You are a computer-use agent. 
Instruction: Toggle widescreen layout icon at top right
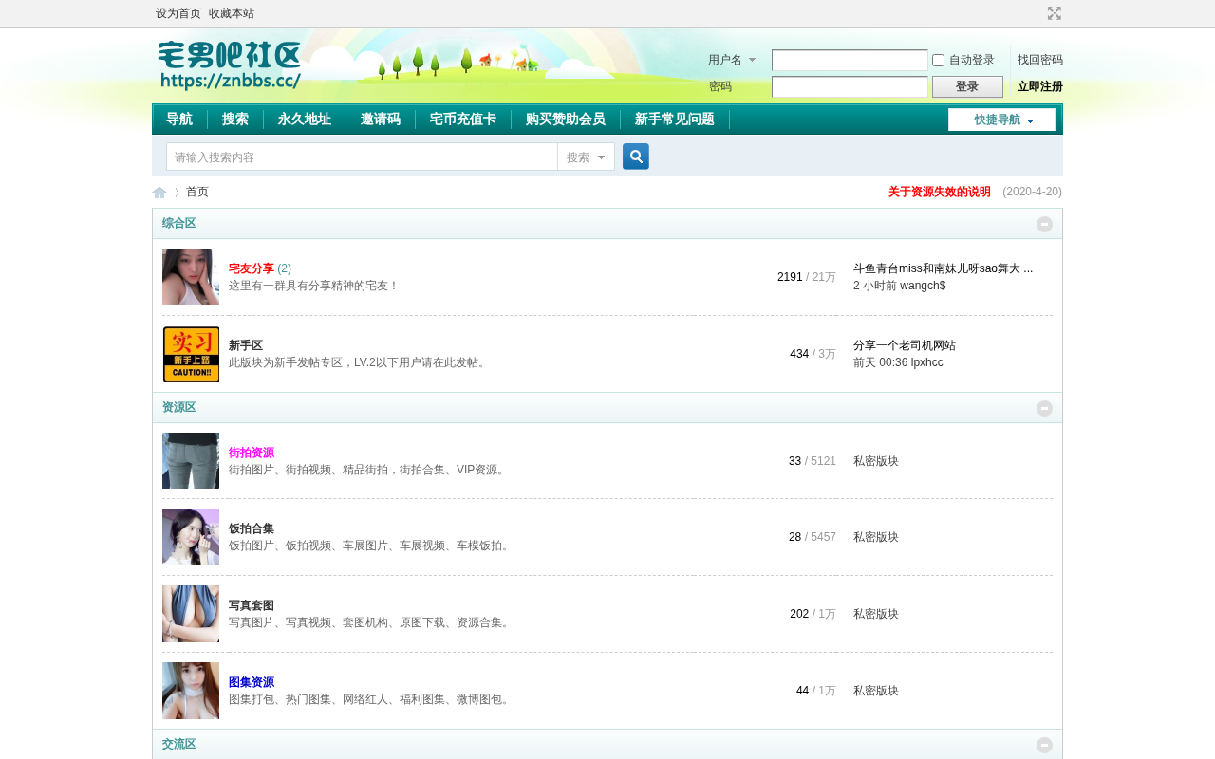pos(1055,13)
